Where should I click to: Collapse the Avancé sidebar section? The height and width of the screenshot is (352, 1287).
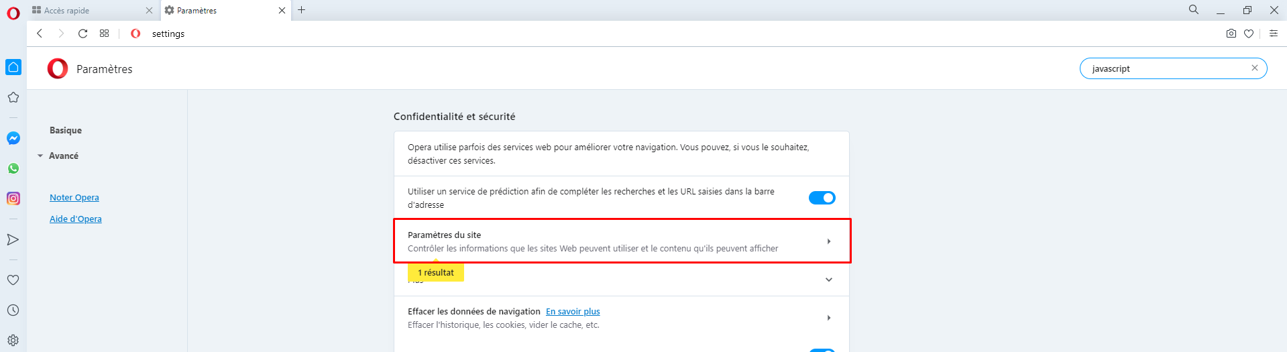58,156
